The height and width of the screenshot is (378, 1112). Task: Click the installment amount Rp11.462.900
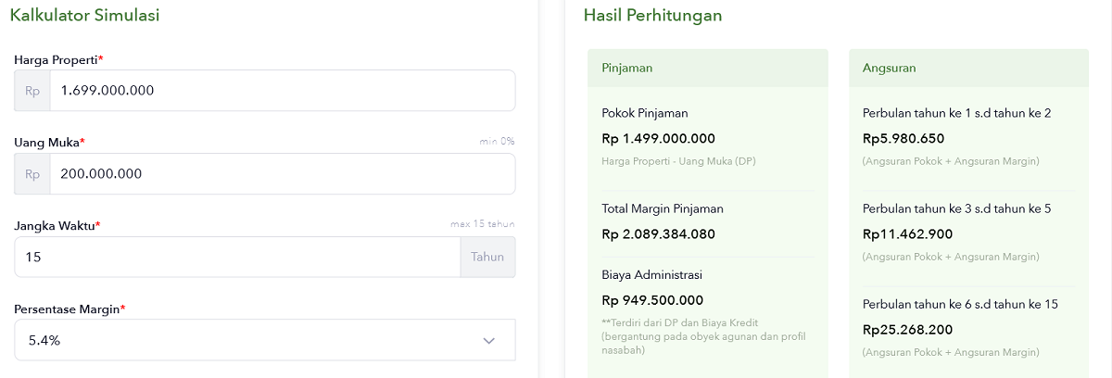pyautogui.click(x=907, y=234)
